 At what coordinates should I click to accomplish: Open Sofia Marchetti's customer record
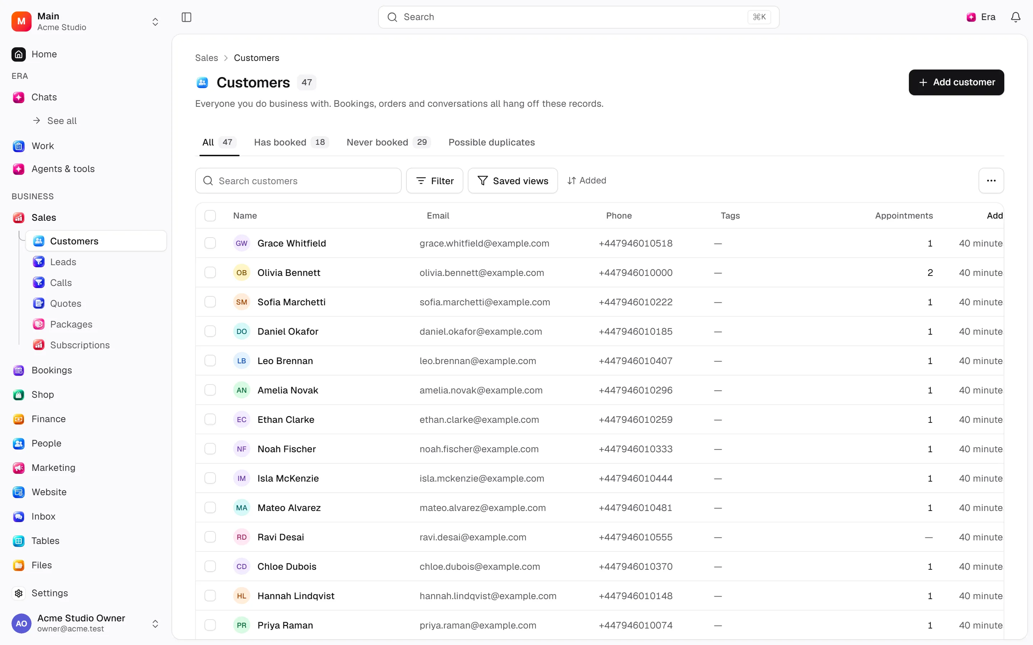[x=291, y=302]
